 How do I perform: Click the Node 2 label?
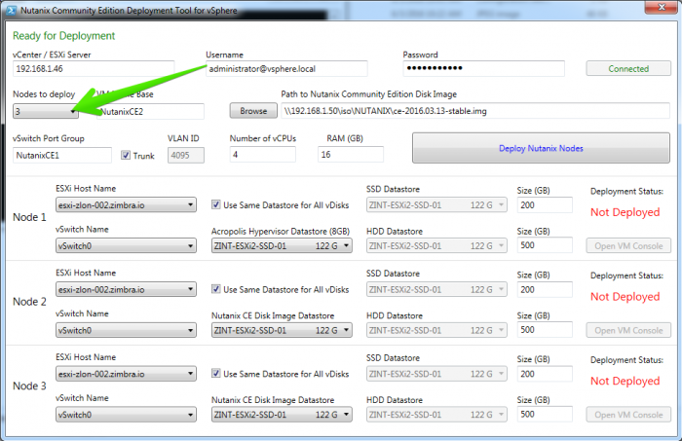click(29, 302)
